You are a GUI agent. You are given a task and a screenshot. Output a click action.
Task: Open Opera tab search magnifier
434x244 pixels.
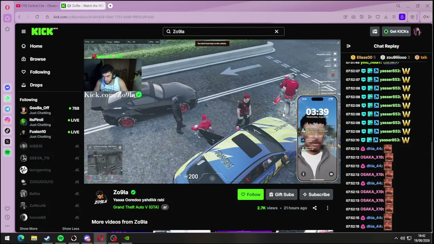click(x=398, y=6)
